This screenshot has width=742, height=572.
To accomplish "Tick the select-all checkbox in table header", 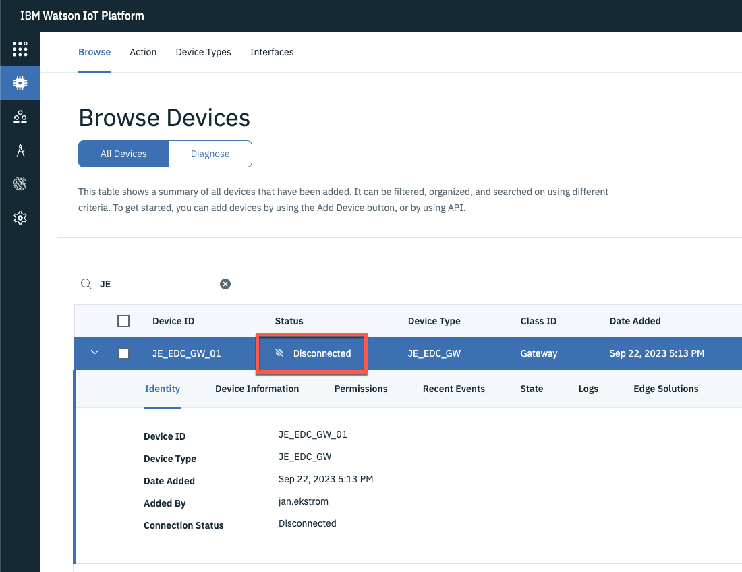I will click(123, 321).
